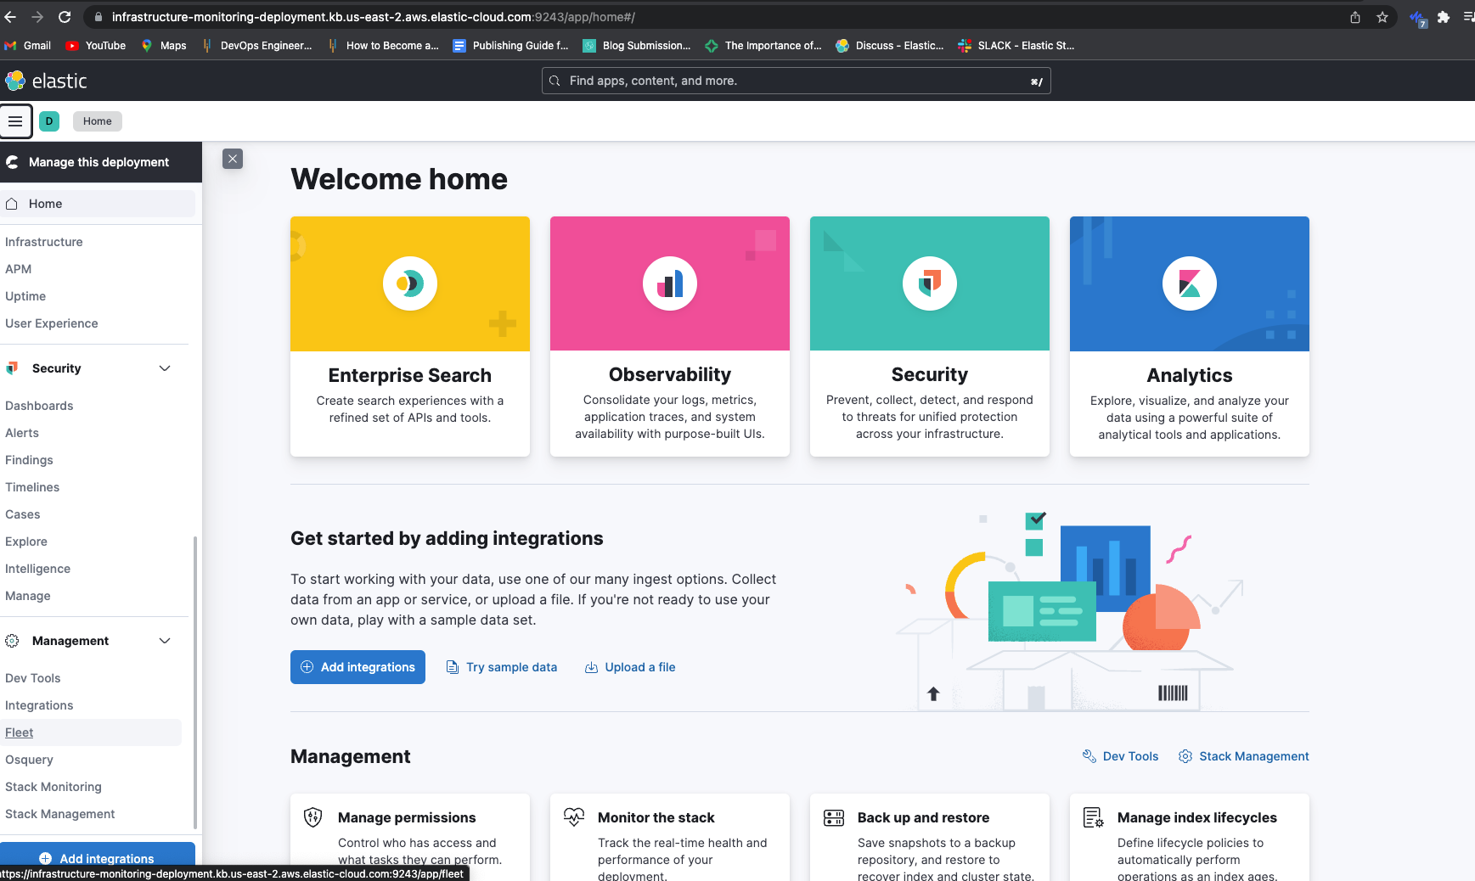Click the blue Add integrations button

point(357,667)
